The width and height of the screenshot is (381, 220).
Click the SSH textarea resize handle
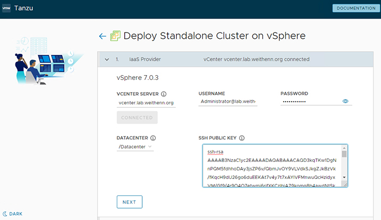345,185
